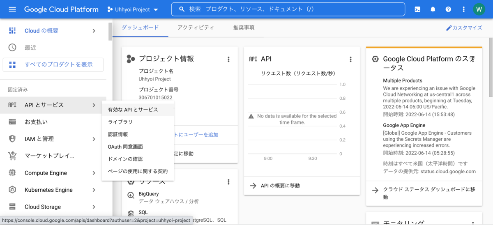Select OAuth 同意画面 in the submenu
493x225 pixels.
click(x=138, y=147)
